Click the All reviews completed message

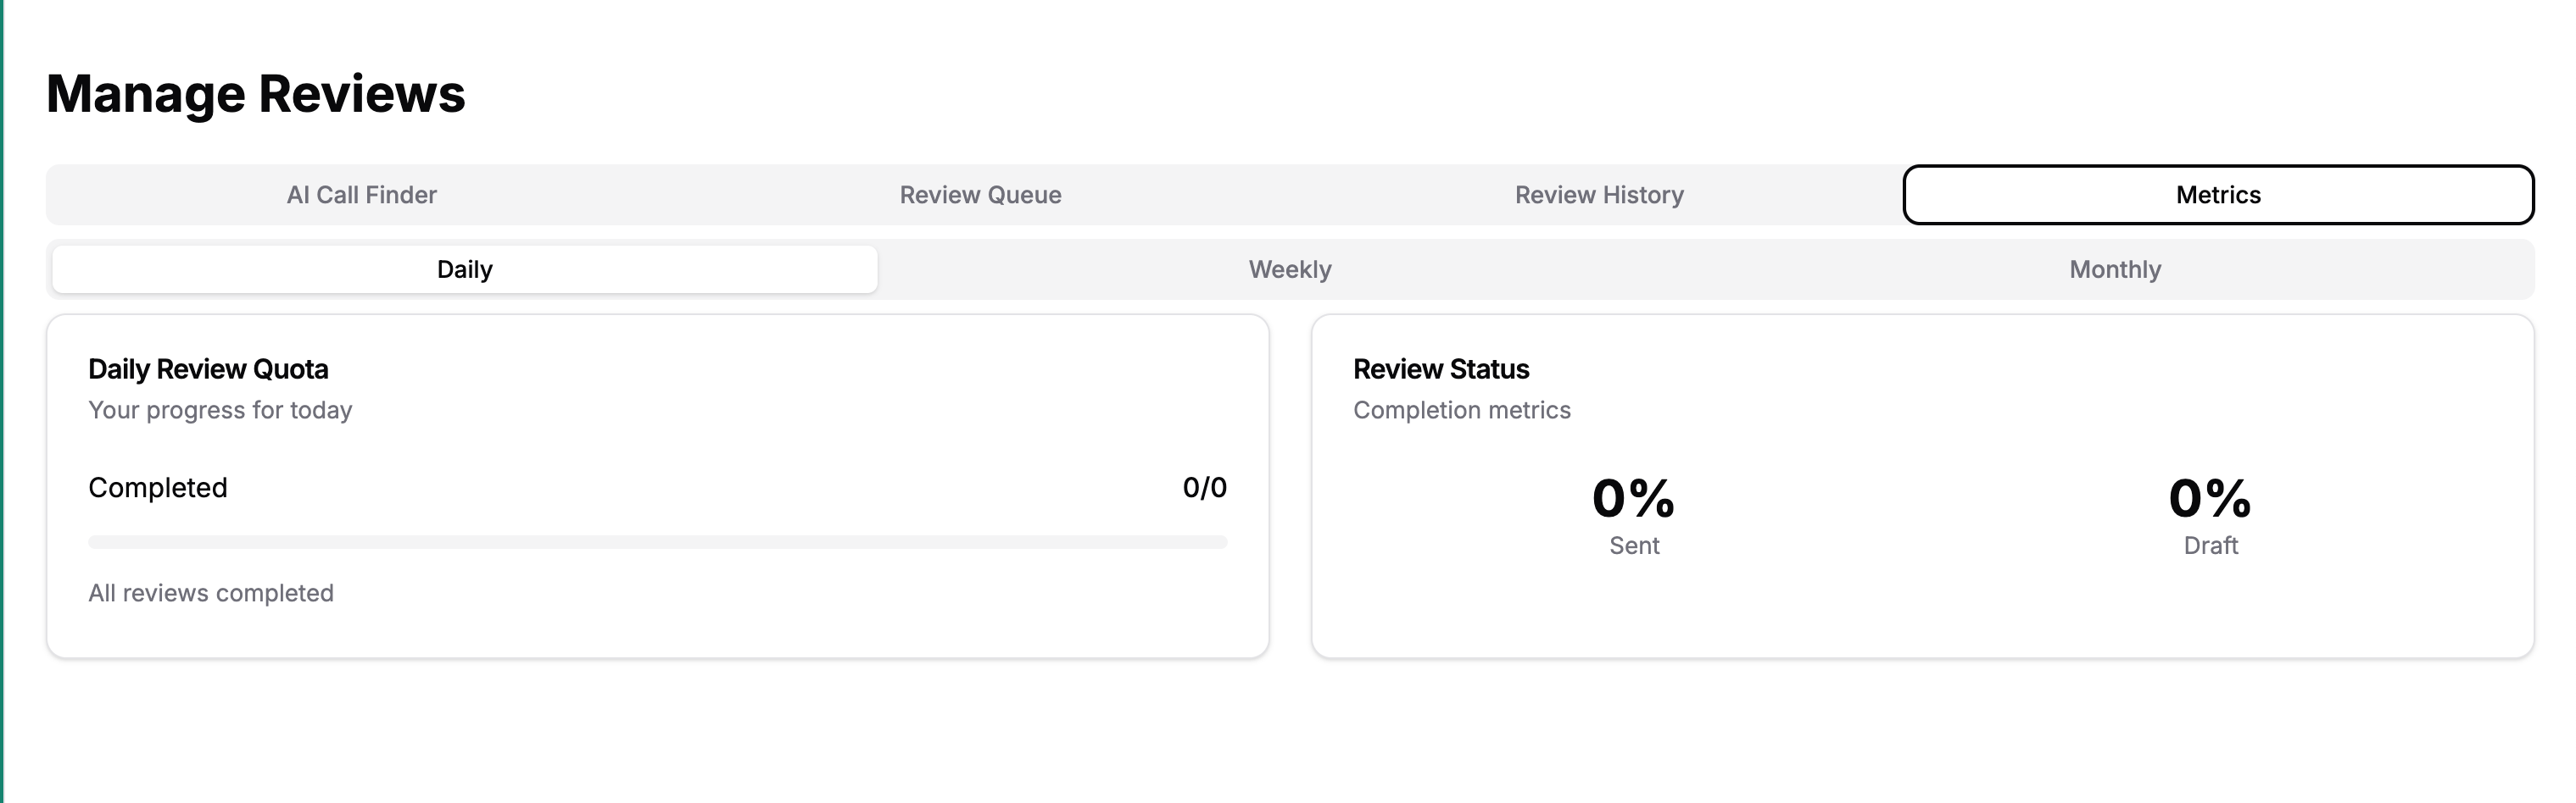click(211, 593)
